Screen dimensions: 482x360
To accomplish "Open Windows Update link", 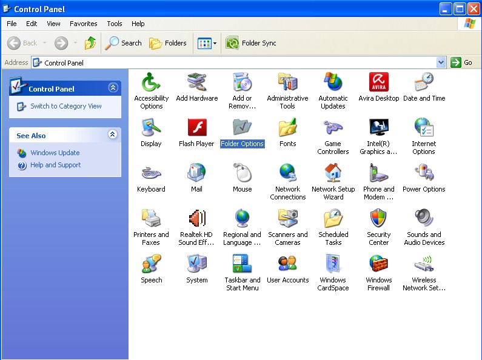I will click(x=55, y=153).
